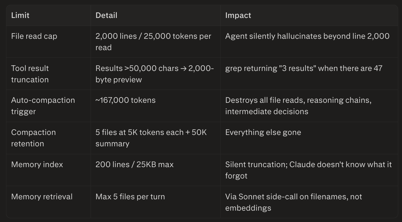Image resolution: width=402 pixels, height=222 pixels.
Task: Select the Tool result truncation cell
Action: 48,74
